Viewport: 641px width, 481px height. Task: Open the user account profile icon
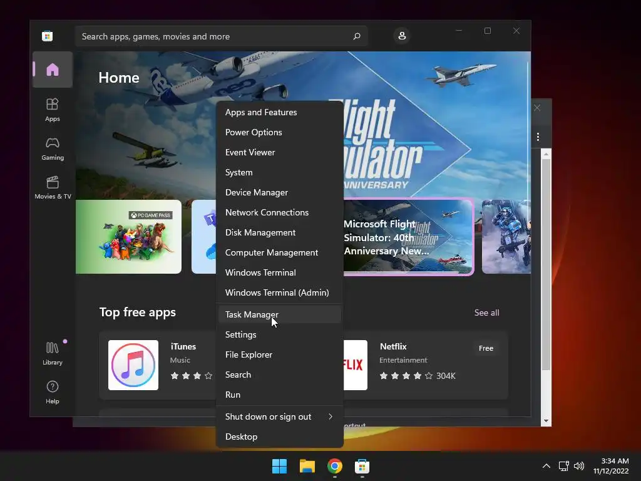tap(402, 36)
